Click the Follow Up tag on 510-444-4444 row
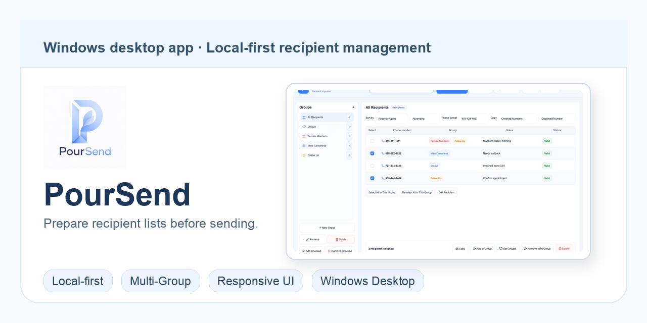Image resolution: width=647 pixels, height=323 pixels. tap(436, 178)
